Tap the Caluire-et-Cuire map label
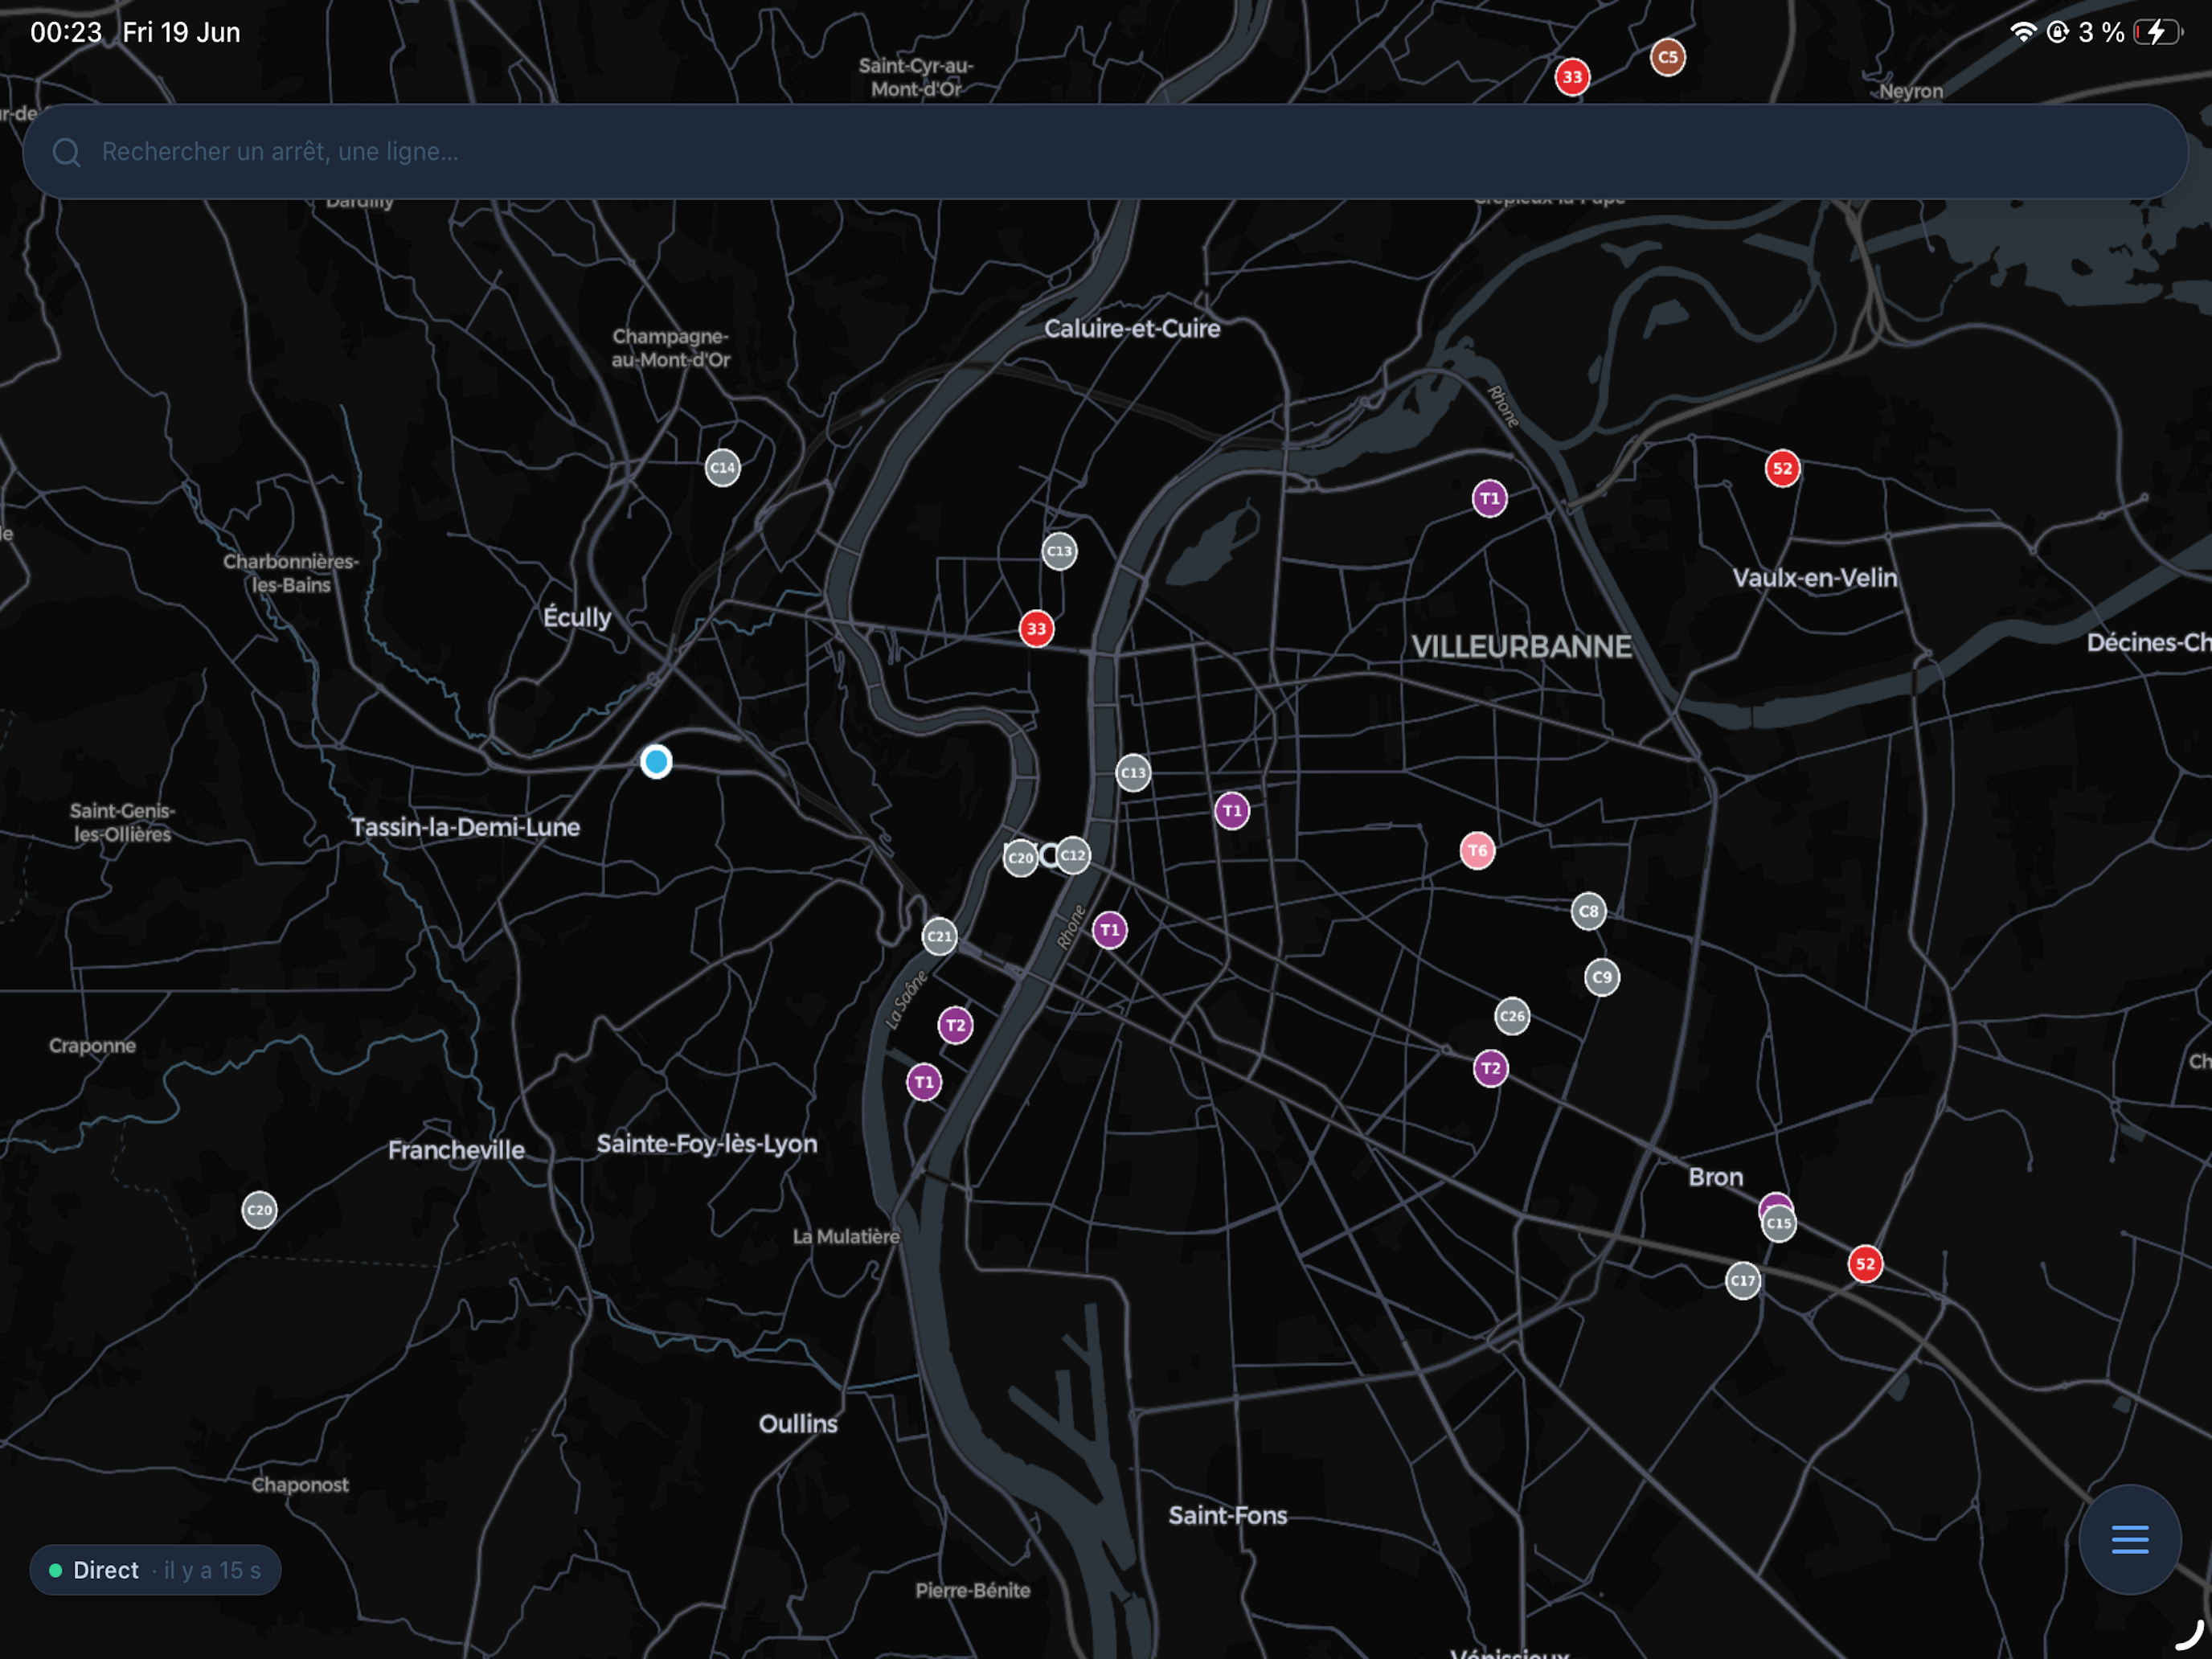The width and height of the screenshot is (2212, 1659). pos(1132,328)
